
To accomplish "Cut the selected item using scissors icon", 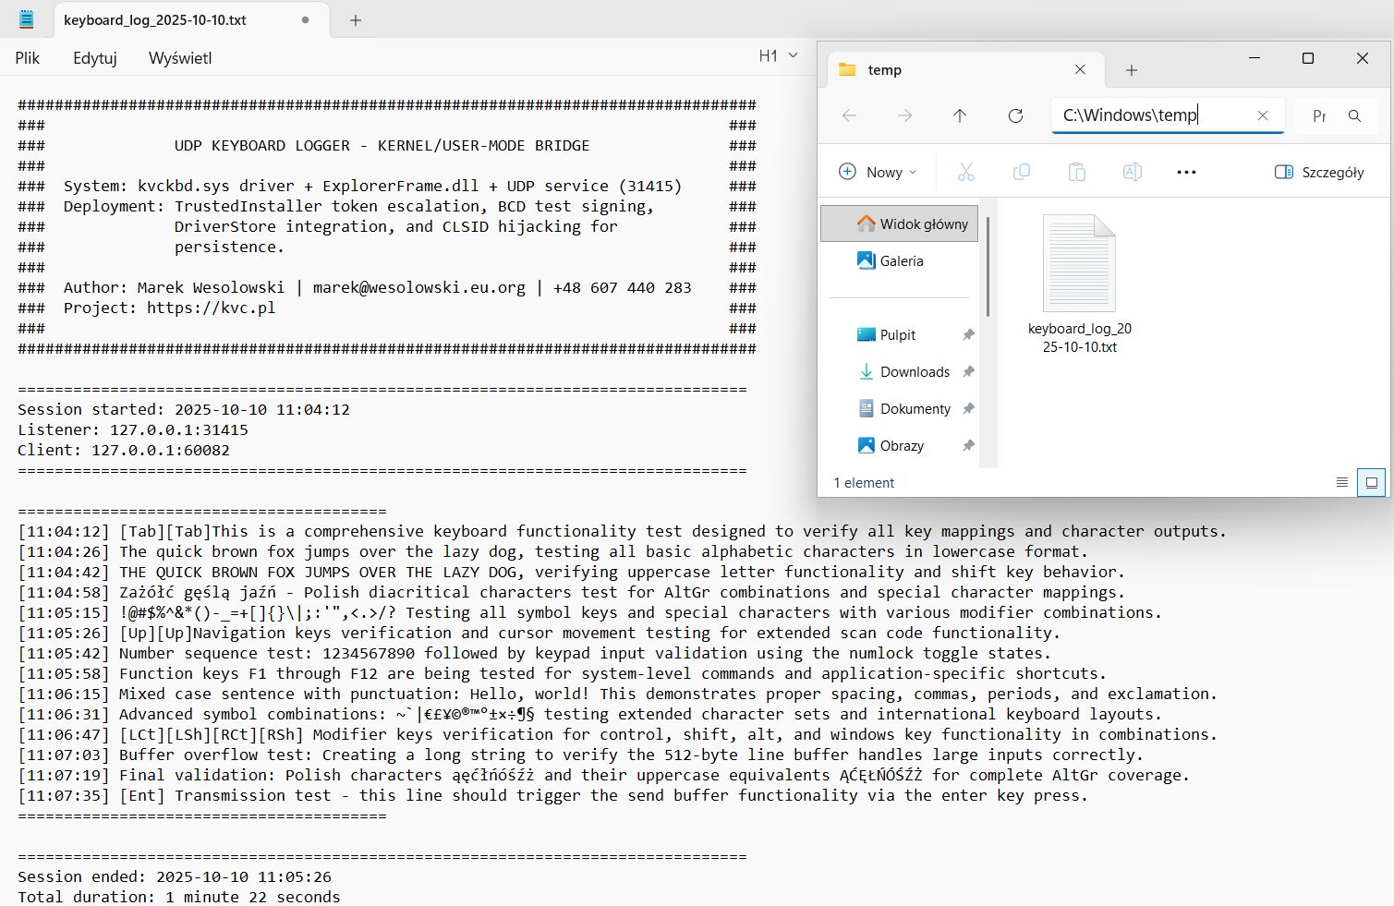I will click(965, 172).
